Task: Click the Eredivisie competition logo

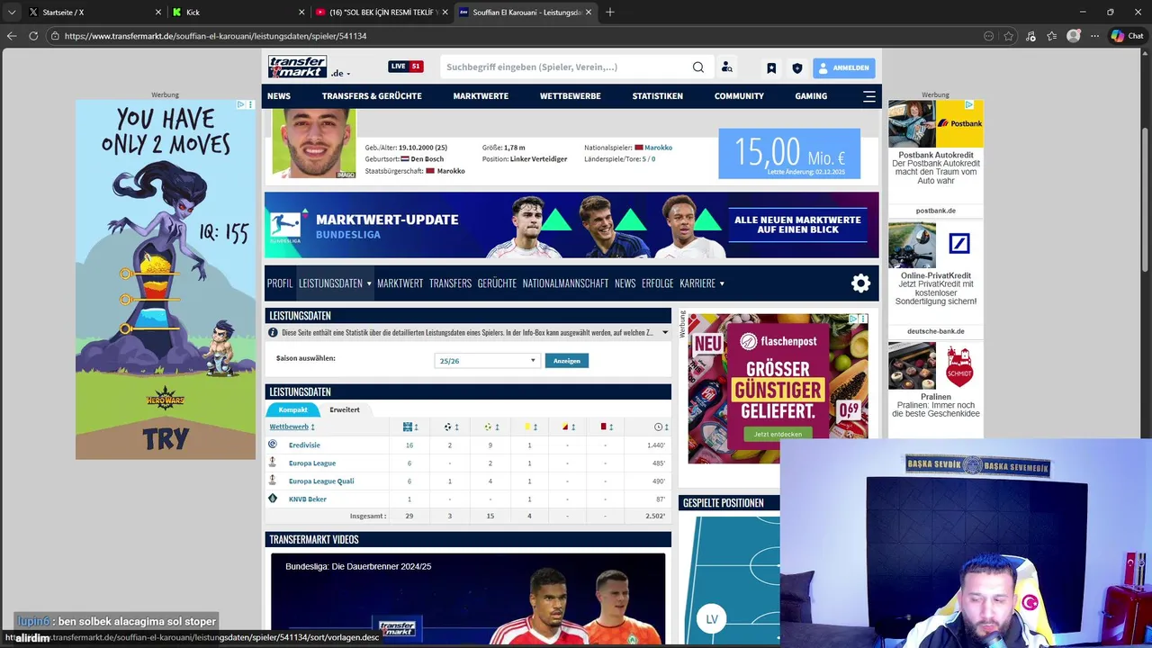Action: [273, 445]
